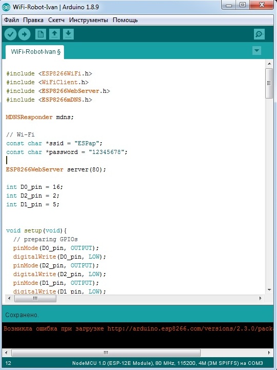Click the NodeMCU 1.0 board info text
The width and height of the screenshot is (277, 370).
tap(167, 363)
